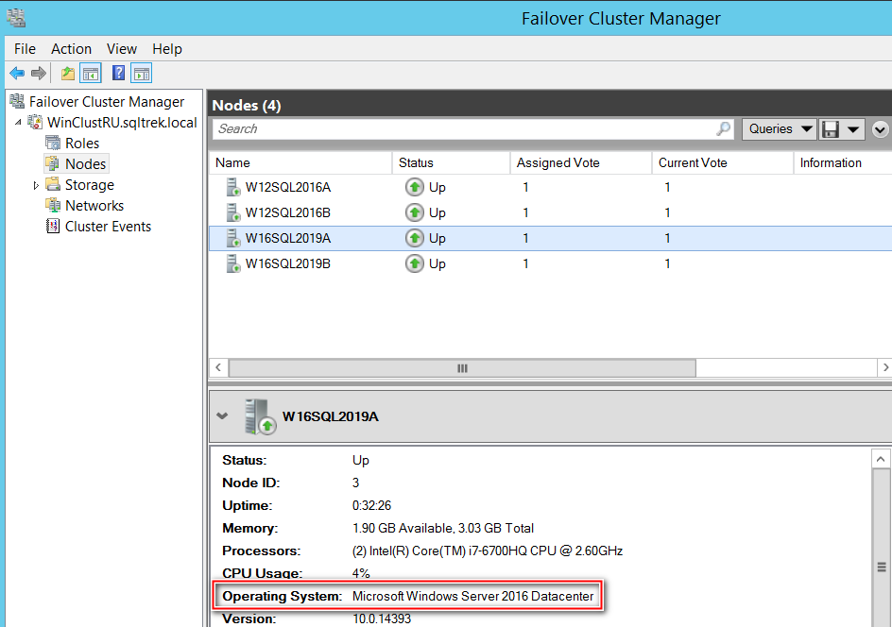Select the Roles item in the tree
The image size is (892, 627).
pos(81,144)
